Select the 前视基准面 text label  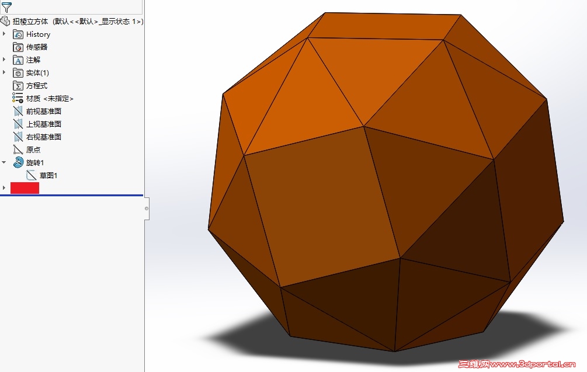[x=44, y=111]
